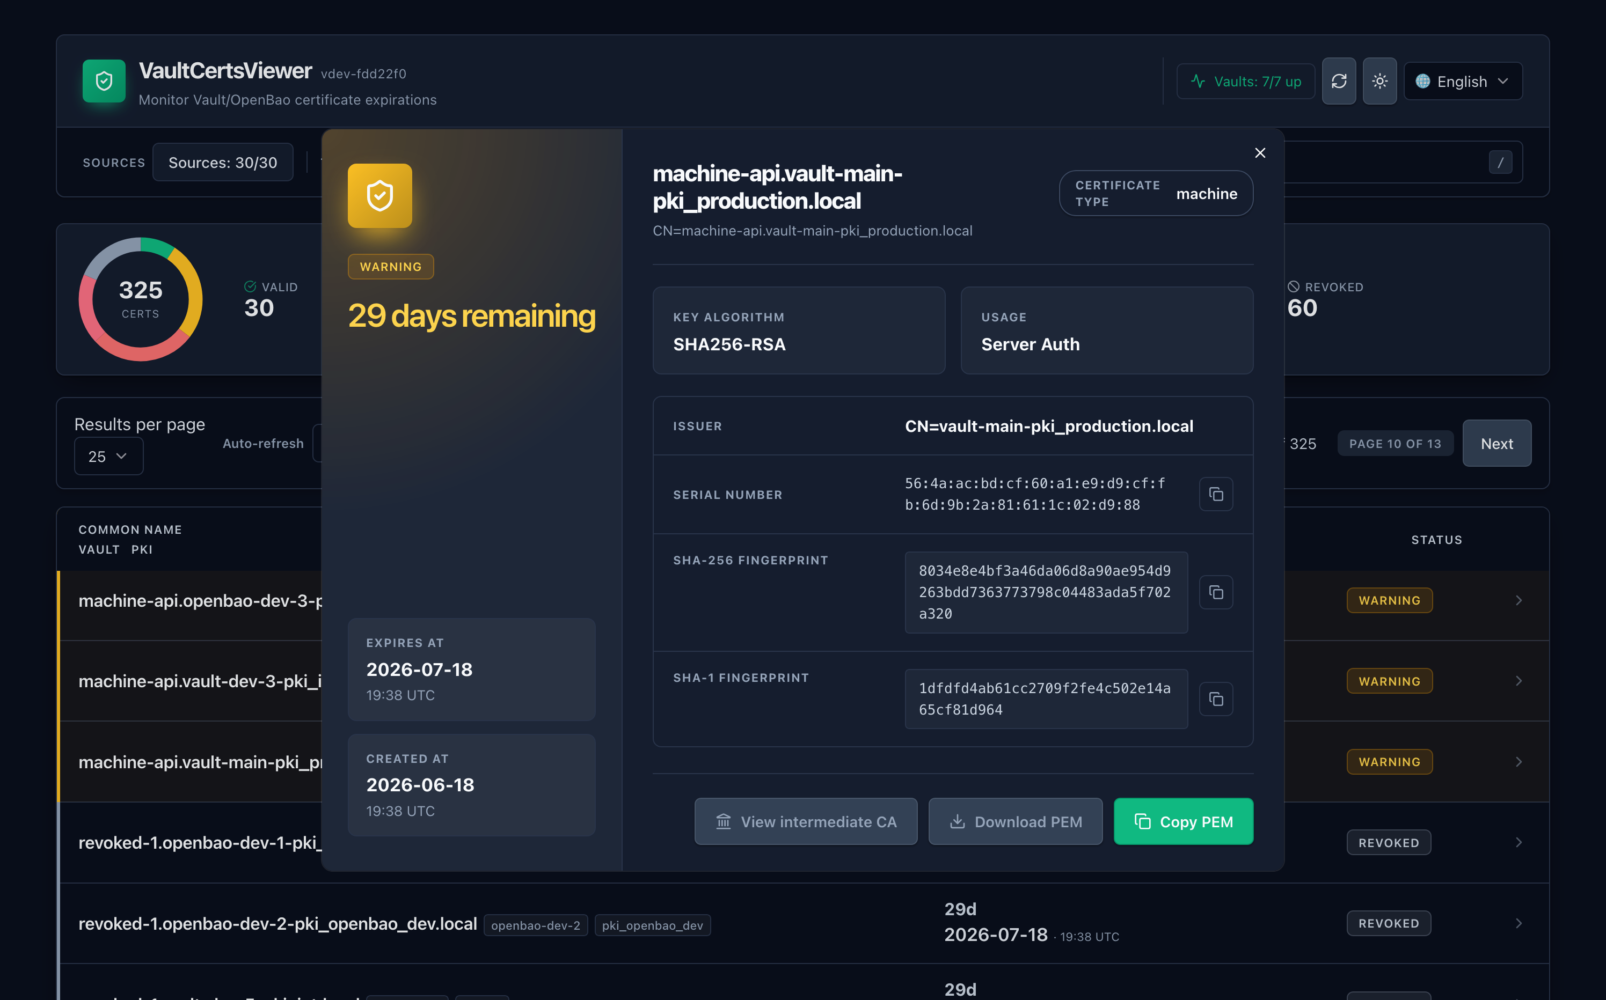Image resolution: width=1606 pixels, height=1000 pixels.
Task: Click the VaultCertsViewer shield logo
Action: [x=104, y=80]
